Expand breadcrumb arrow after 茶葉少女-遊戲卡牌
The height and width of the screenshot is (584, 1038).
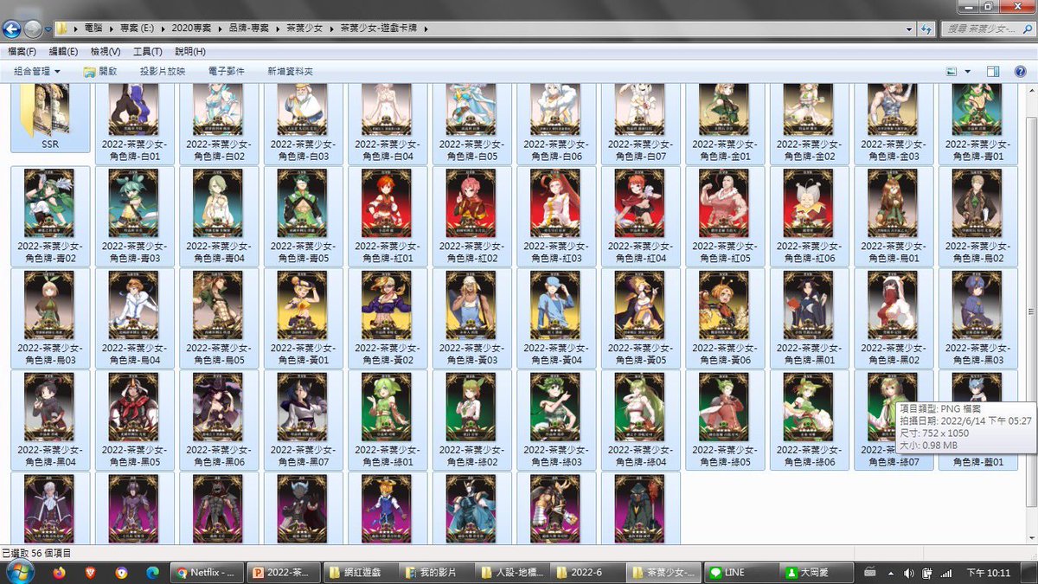pos(426,29)
